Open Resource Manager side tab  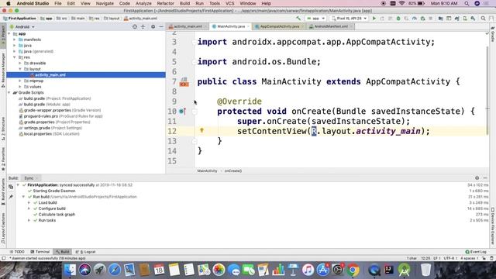click(x=3, y=70)
